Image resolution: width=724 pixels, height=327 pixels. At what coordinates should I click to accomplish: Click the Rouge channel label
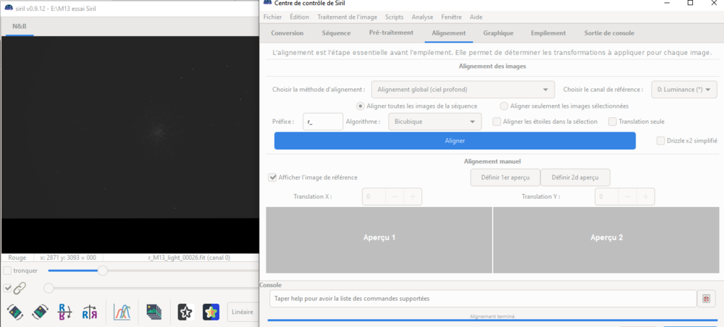click(17, 258)
